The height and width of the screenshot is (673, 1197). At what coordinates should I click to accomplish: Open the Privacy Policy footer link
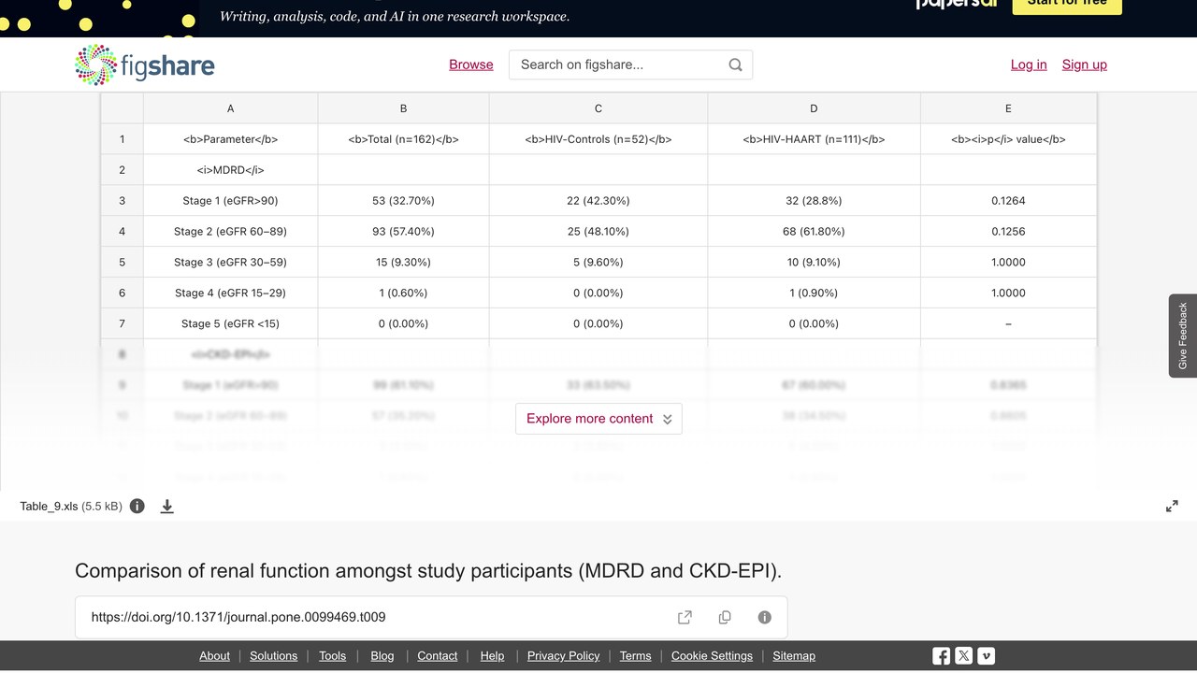[563, 656]
